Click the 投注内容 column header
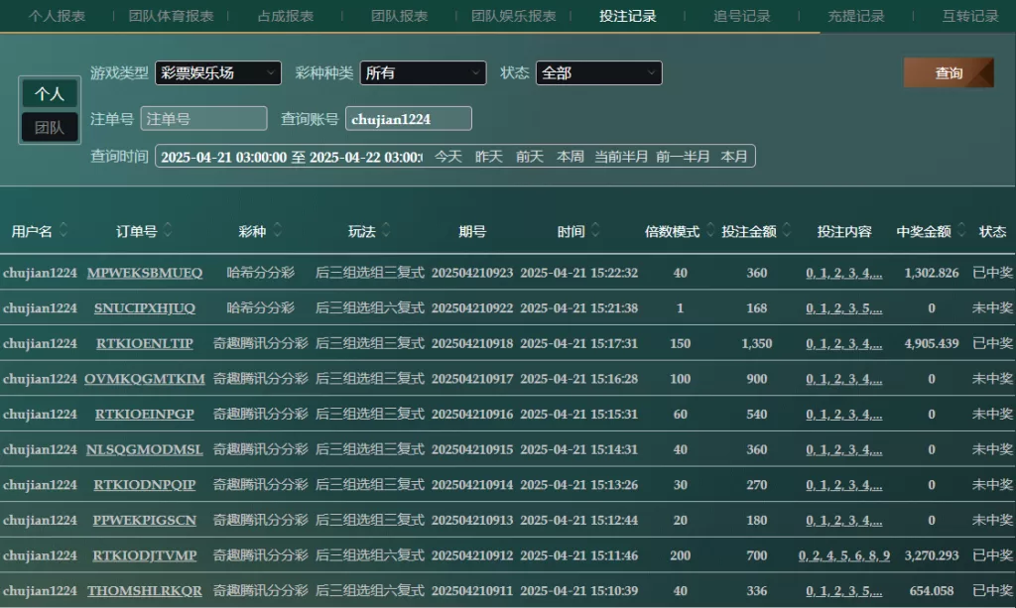 [844, 231]
